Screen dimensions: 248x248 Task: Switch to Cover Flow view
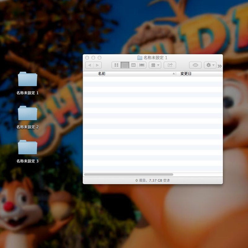click(142, 65)
